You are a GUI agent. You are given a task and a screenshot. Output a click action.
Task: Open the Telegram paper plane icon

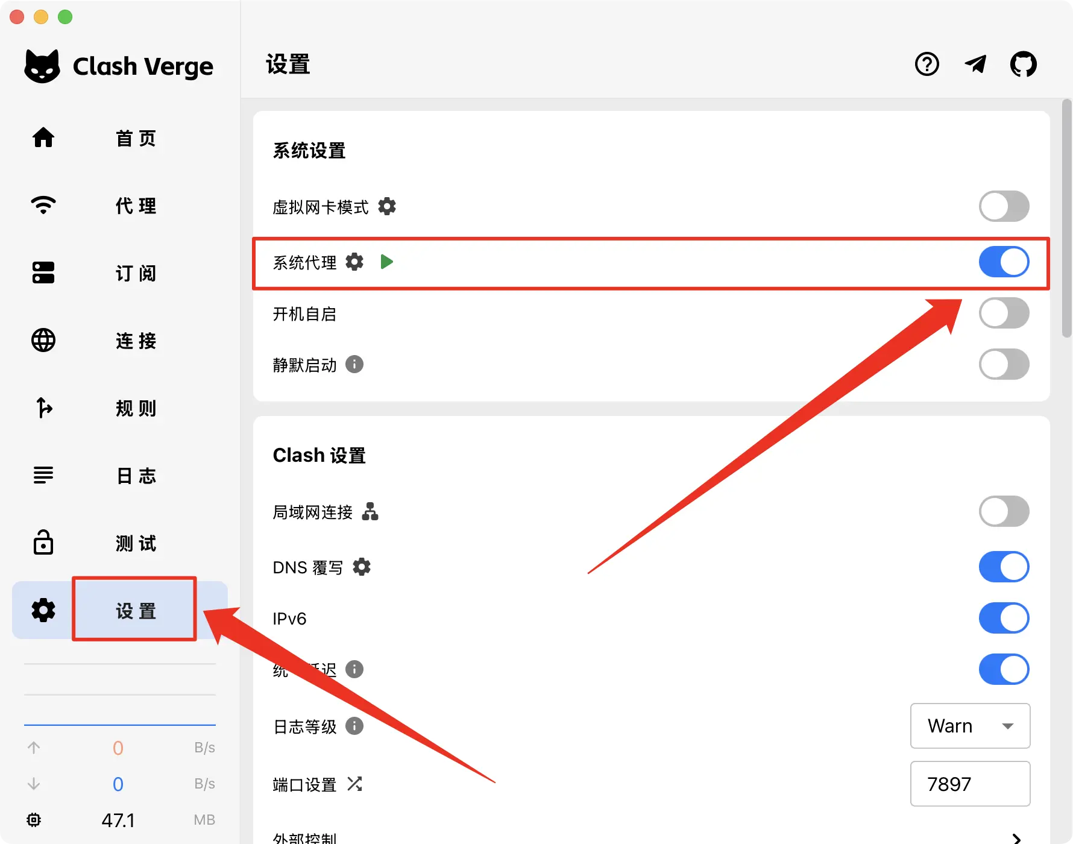(x=975, y=64)
